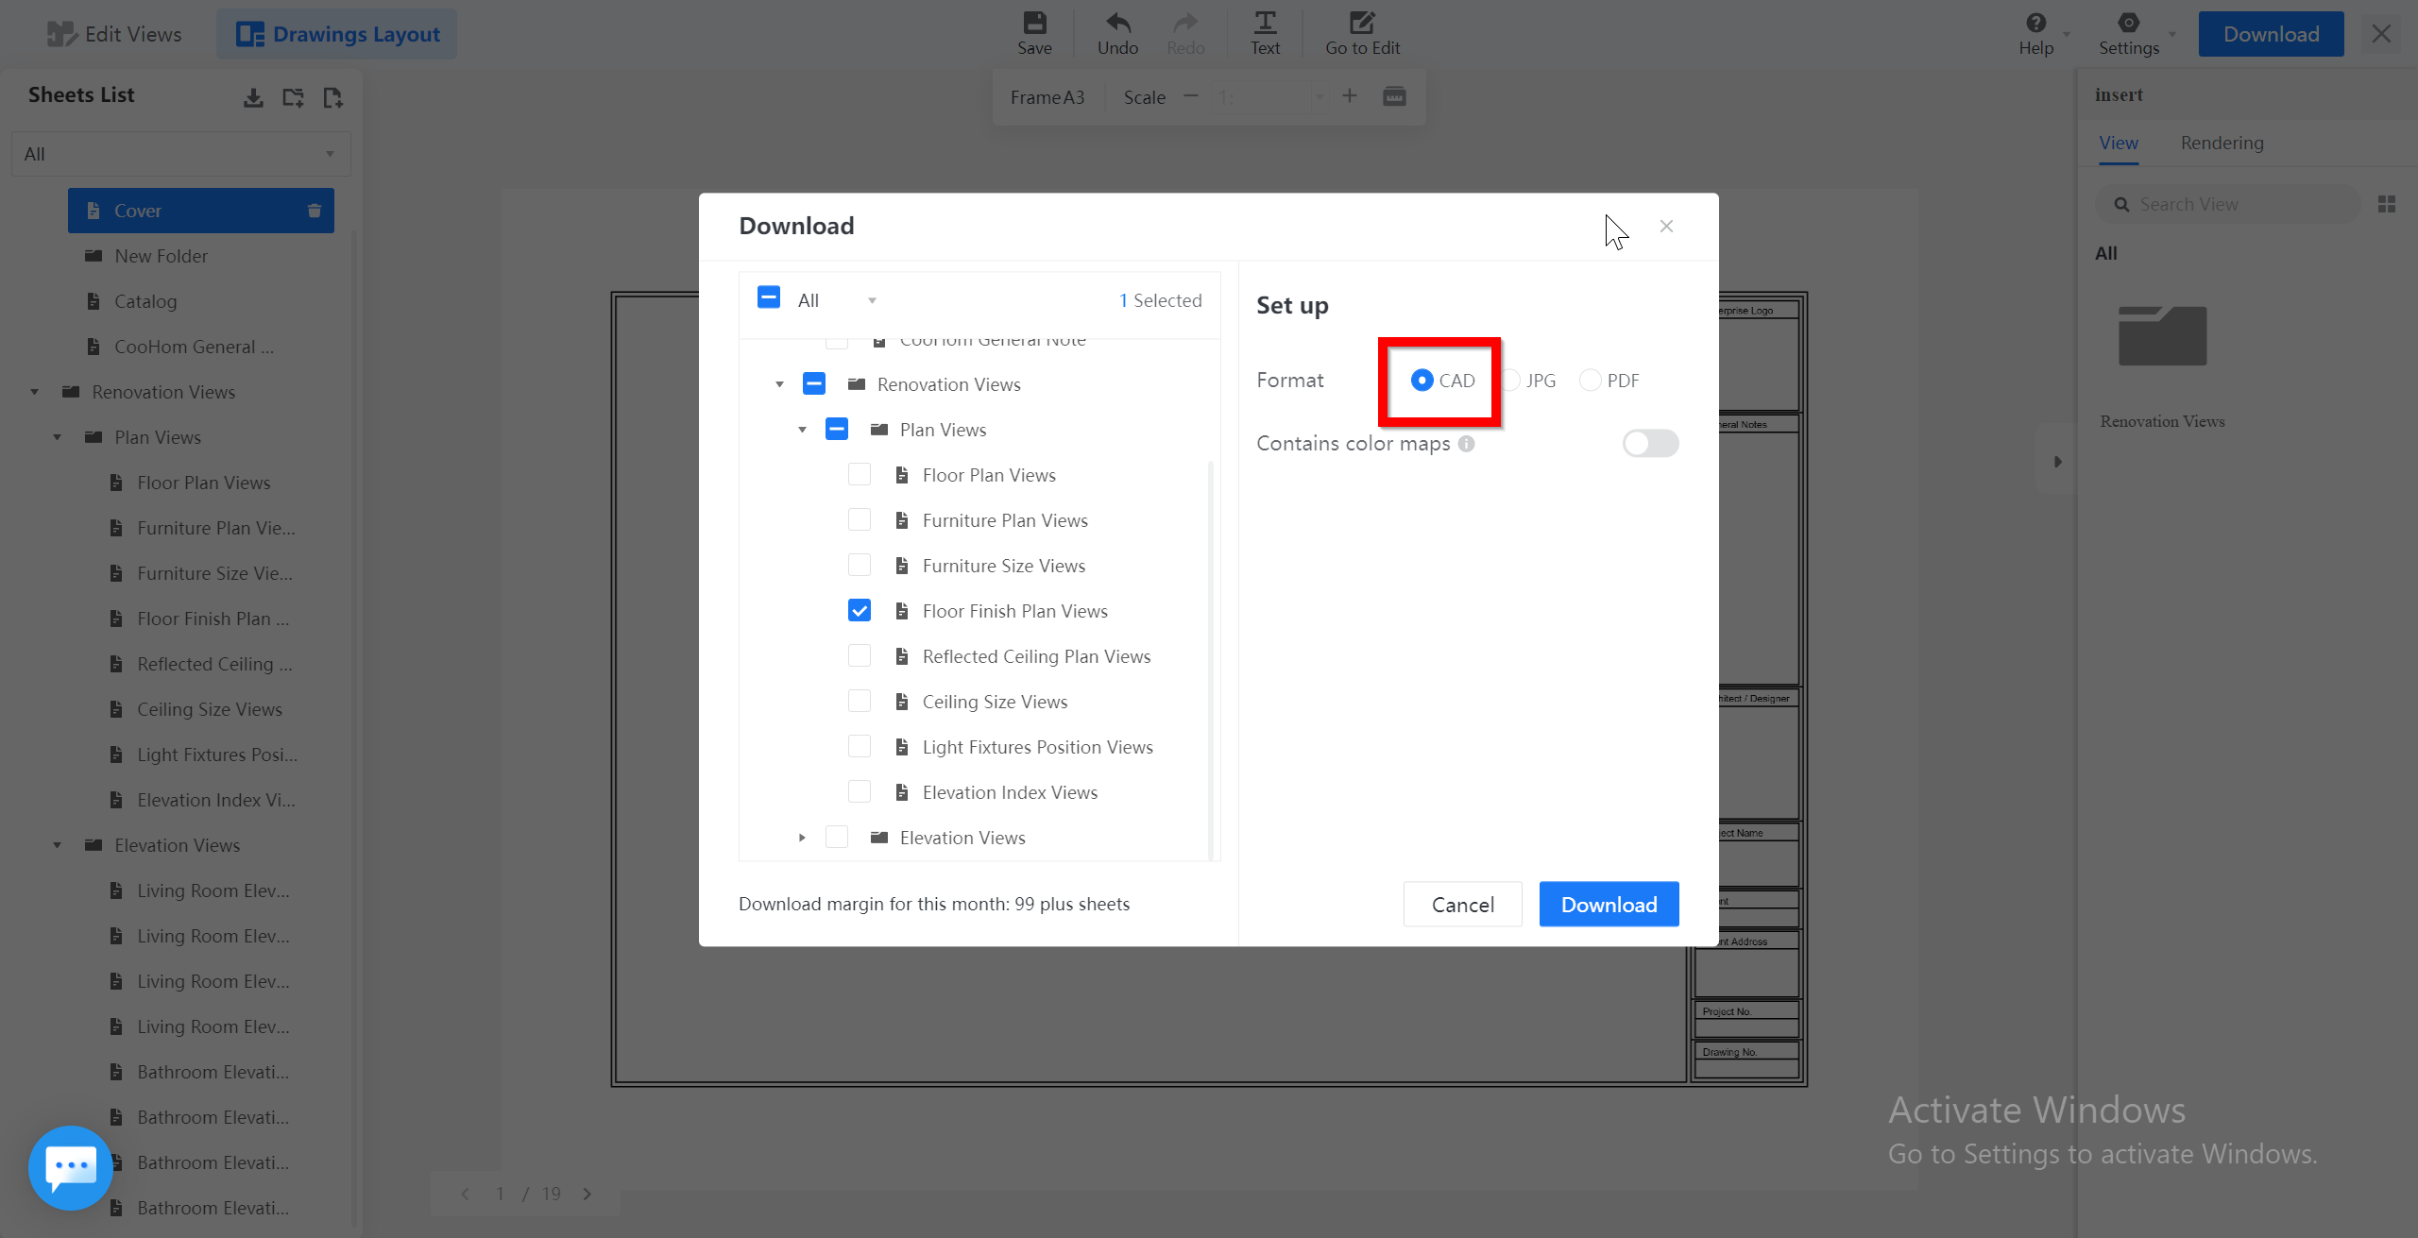The image size is (2418, 1238).
Task: Select the PDF format radio button
Action: [x=1591, y=381]
